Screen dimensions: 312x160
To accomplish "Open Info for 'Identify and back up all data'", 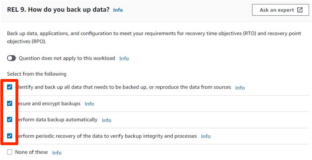I will coord(240,88).
